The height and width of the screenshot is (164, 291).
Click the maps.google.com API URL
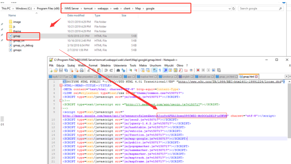pyautogui.click(x=145, y=116)
